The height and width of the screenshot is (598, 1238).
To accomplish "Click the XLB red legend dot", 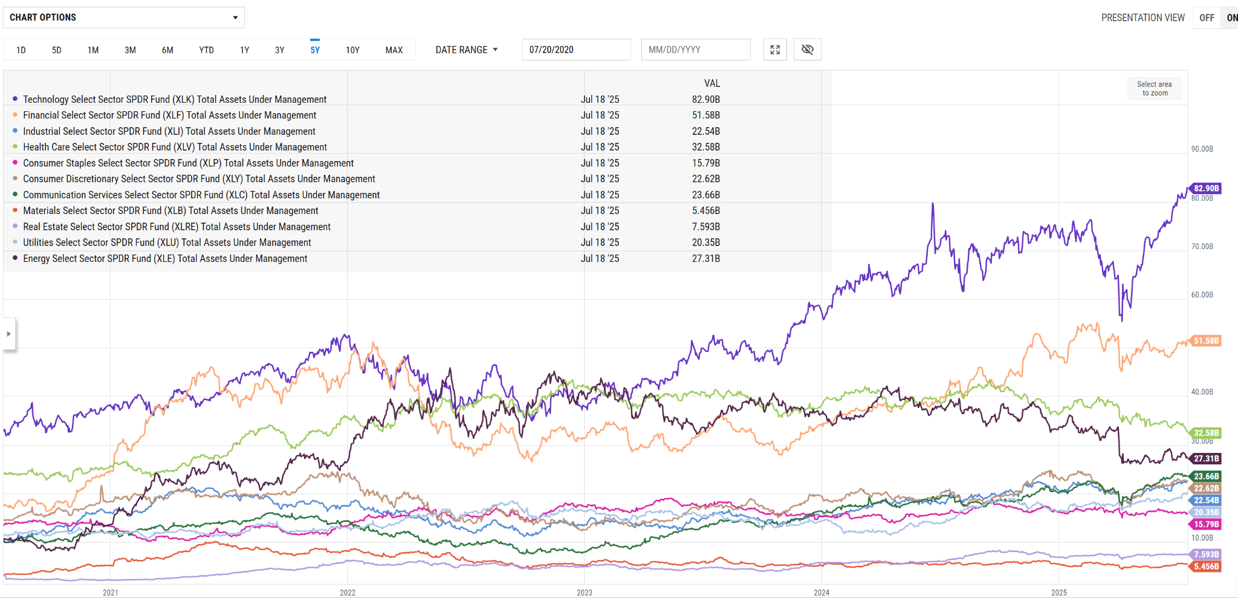I will point(15,210).
